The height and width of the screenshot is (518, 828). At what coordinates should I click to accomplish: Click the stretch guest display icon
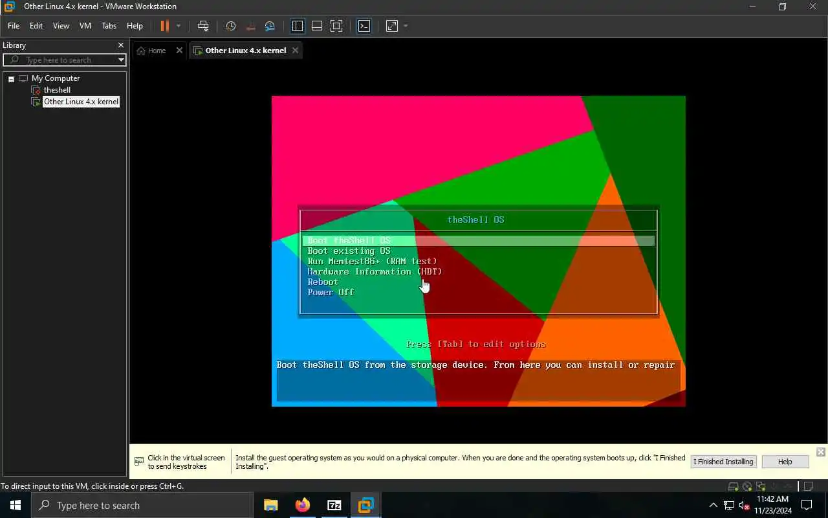pos(392,26)
